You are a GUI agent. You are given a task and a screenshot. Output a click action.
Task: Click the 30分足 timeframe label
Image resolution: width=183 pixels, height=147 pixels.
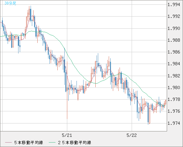coord(10,3)
